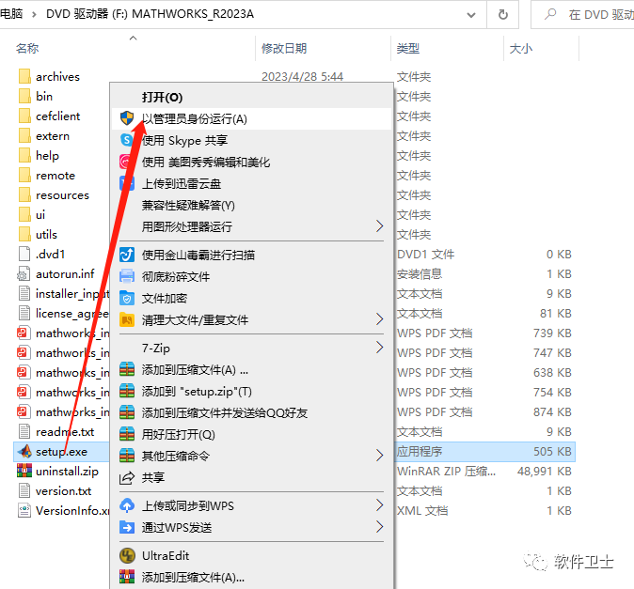This screenshot has width=634, height=589.
Task: Click the 文件加密 folder shield icon
Action: click(127, 299)
